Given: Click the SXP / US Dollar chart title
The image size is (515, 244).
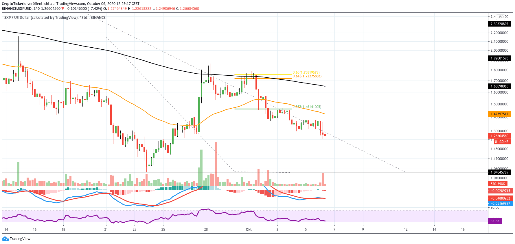Looking at the screenshot, I should click(55, 18).
